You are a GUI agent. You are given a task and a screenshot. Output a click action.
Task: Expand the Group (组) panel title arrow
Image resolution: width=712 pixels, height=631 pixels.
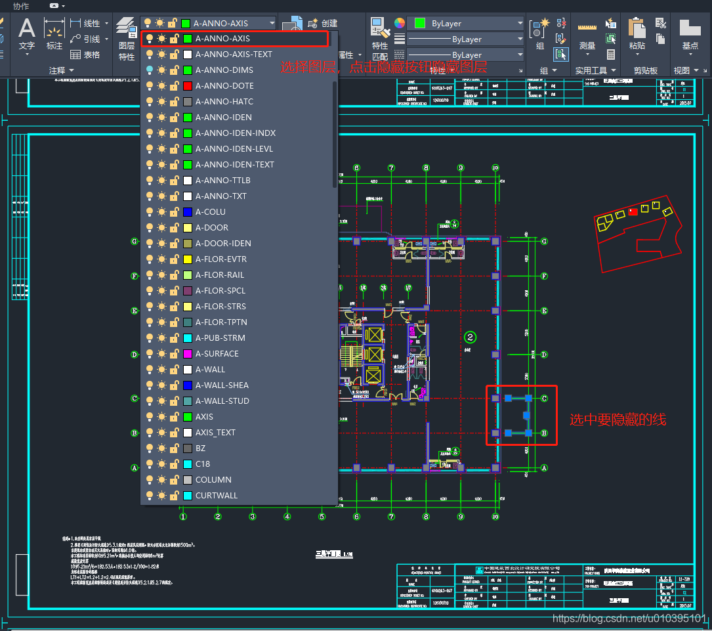click(x=555, y=70)
